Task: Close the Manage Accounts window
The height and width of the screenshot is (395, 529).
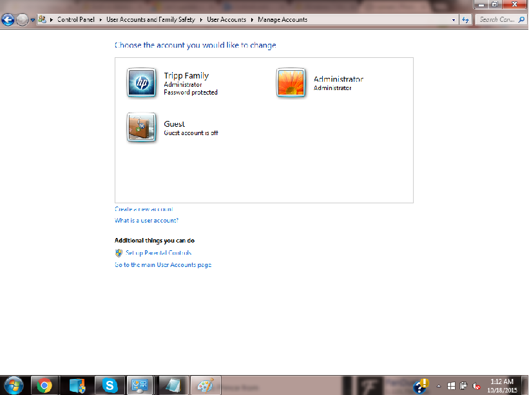Action: (514, 5)
